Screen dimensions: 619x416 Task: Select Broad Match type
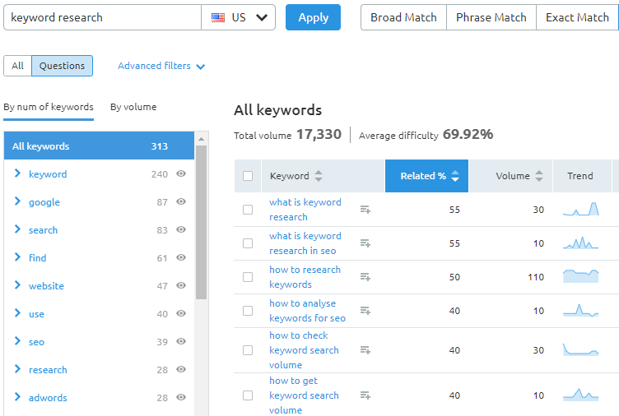click(403, 17)
